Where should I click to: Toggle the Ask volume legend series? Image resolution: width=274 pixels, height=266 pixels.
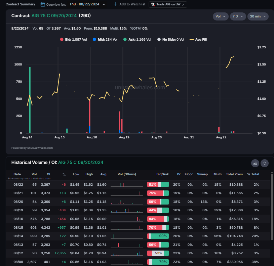tap(137, 40)
